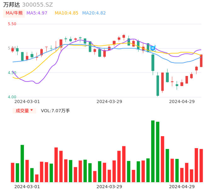Image resolution: width=216 pixels, height=191 pixels.
Task: Select the first red volume bar on left
Action: click(13, 172)
